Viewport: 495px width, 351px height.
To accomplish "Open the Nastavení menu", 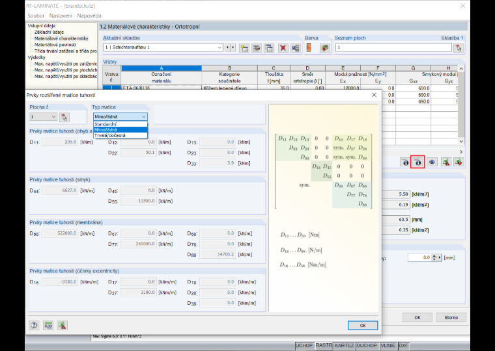I will pos(61,16).
